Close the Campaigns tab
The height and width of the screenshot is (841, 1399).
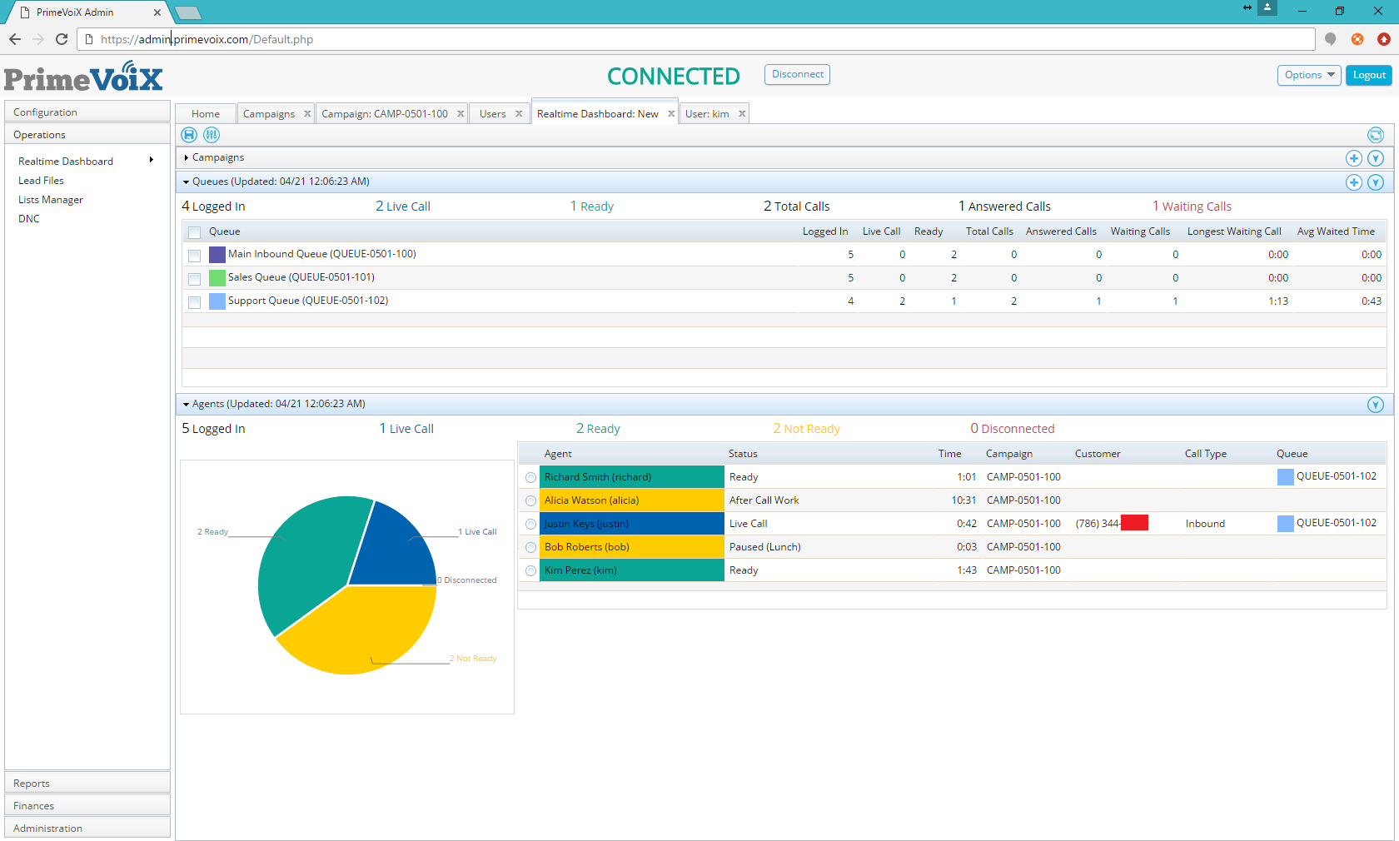coord(307,114)
